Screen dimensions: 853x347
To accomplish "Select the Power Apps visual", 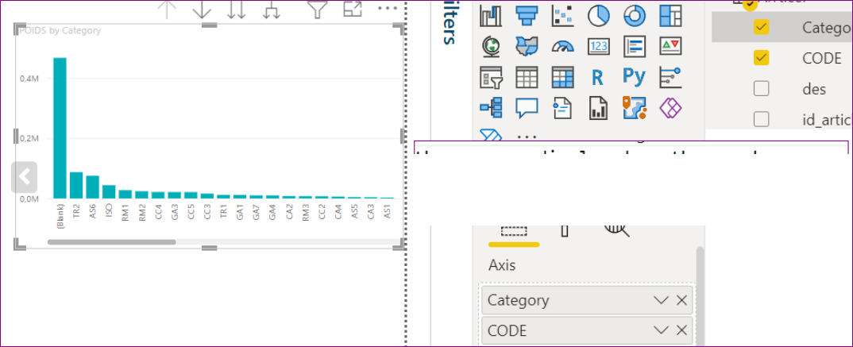I will [670, 108].
